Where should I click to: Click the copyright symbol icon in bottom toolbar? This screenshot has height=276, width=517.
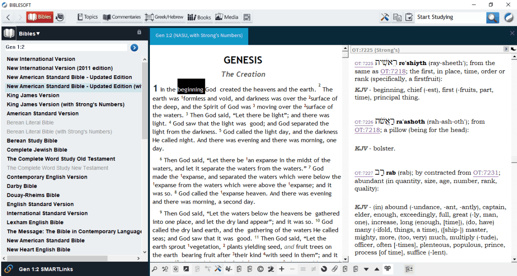point(261,269)
